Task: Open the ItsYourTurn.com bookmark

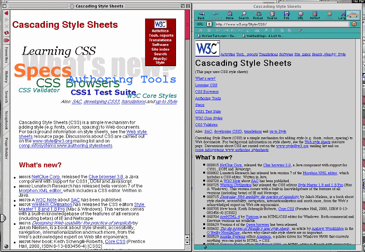Action: pyautogui.click(x=217, y=36)
